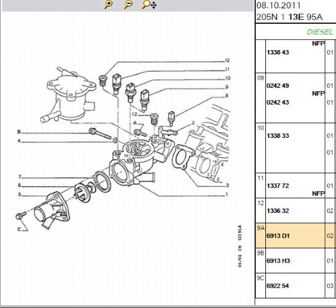Select the magnifier with move arrows tool
This screenshot has height=308, width=336.
point(149,4)
